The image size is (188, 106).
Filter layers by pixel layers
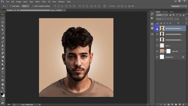coord(170,15)
